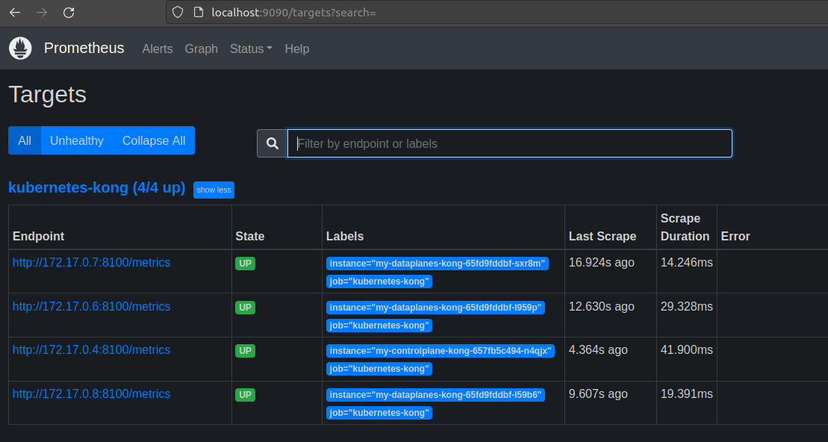828x442 pixels.
Task: Click the Prometheus logo icon
Action: tap(19, 48)
